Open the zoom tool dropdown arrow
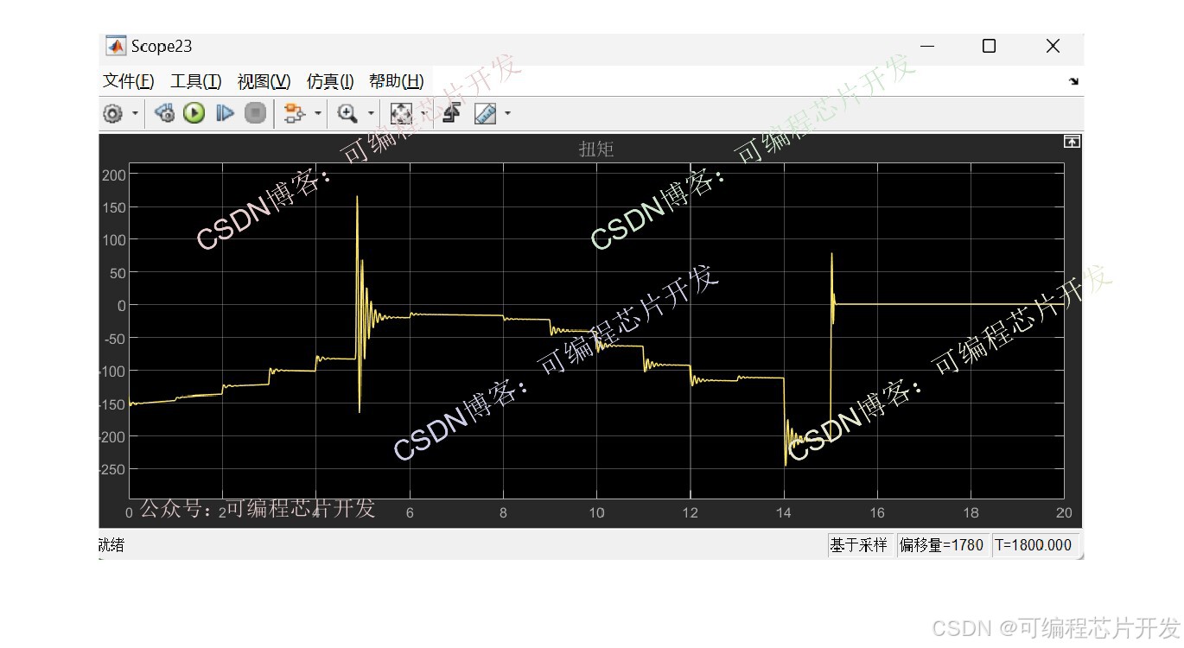Image resolution: width=1184 pixels, height=648 pixels. pyautogui.click(x=371, y=113)
